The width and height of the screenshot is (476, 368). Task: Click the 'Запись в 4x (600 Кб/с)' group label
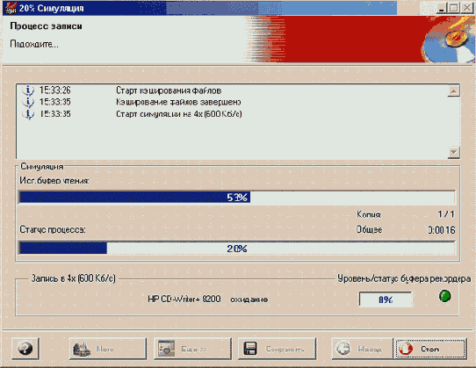74,278
